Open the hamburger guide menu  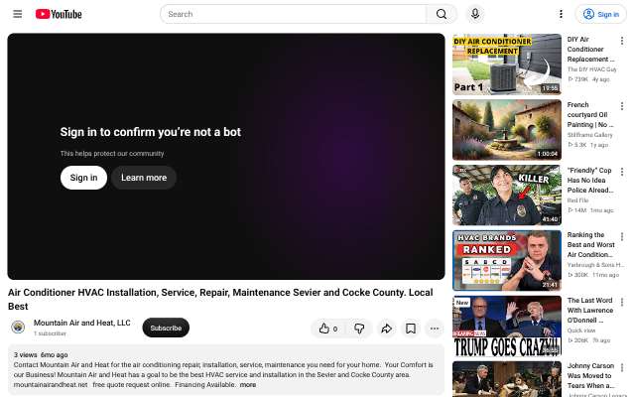(18, 14)
